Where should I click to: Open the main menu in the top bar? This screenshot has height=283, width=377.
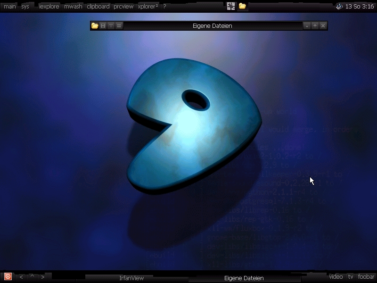pyautogui.click(x=10, y=7)
